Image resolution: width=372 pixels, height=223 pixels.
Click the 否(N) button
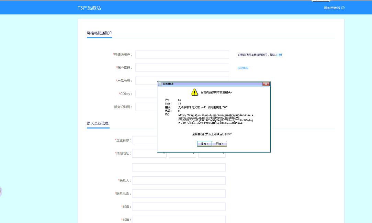coord(219,144)
